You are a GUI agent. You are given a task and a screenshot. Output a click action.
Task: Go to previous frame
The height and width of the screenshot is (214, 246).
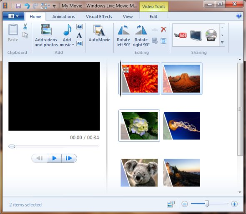(39, 158)
